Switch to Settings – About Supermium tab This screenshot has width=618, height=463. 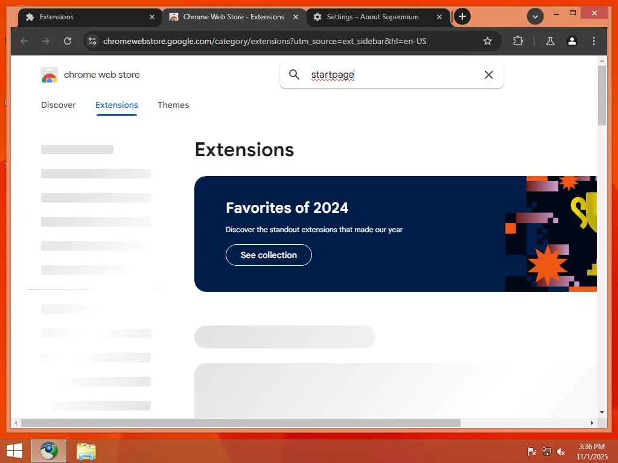(x=378, y=17)
